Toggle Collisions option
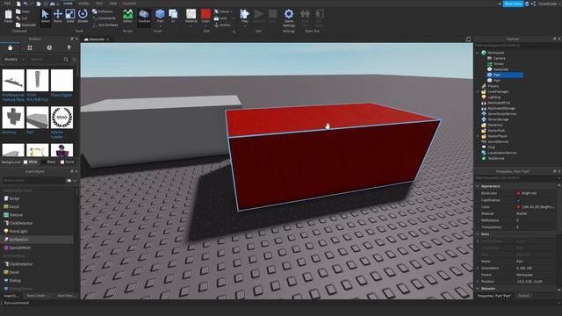The height and width of the screenshot is (316, 562). 103,11
